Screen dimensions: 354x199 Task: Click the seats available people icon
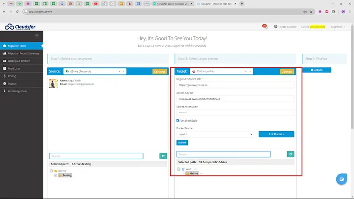click(275, 27)
